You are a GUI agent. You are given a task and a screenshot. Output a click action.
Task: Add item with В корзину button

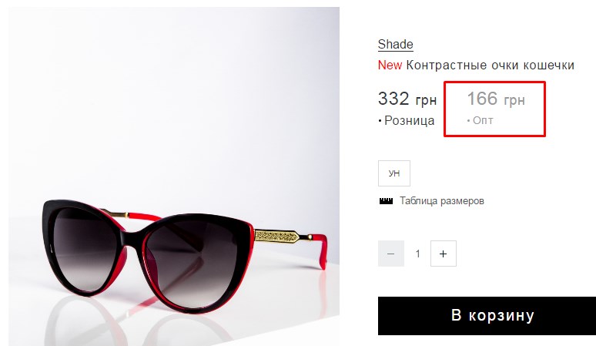point(487,316)
